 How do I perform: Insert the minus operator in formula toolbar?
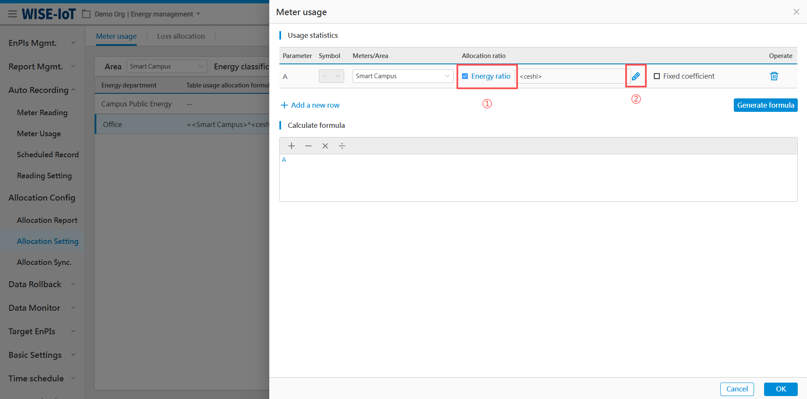click(308, 146)
